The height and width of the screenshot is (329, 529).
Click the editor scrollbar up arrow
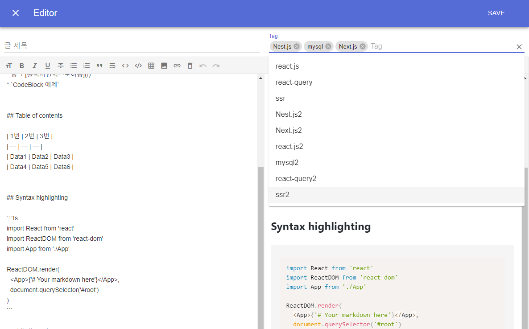click(260, 78)
